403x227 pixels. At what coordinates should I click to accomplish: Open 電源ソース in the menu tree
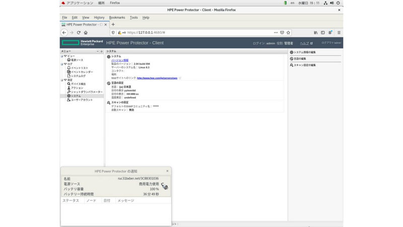pyautogui.click(x=77, y=60)
